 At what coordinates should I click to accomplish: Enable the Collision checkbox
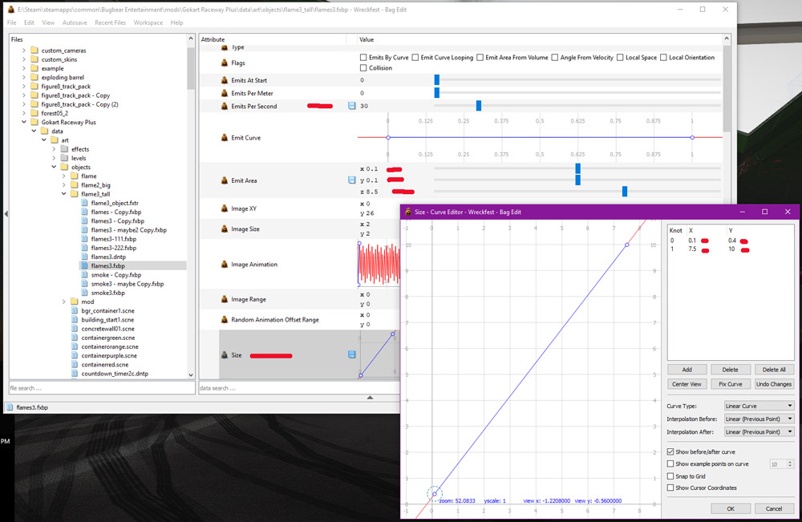[x=363, y=67]
